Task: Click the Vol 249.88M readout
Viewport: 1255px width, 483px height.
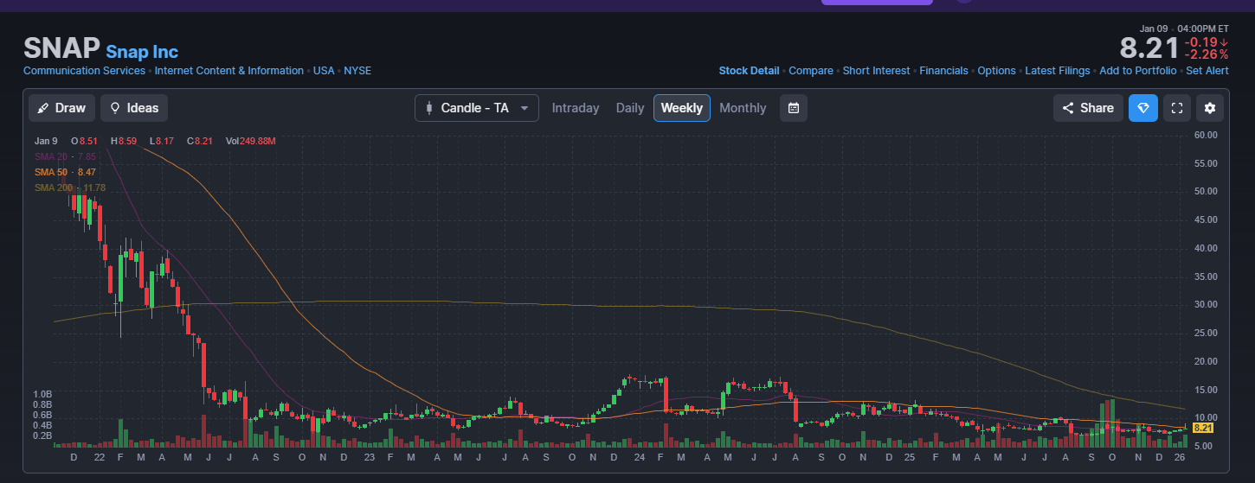Action: pos(250,141)
